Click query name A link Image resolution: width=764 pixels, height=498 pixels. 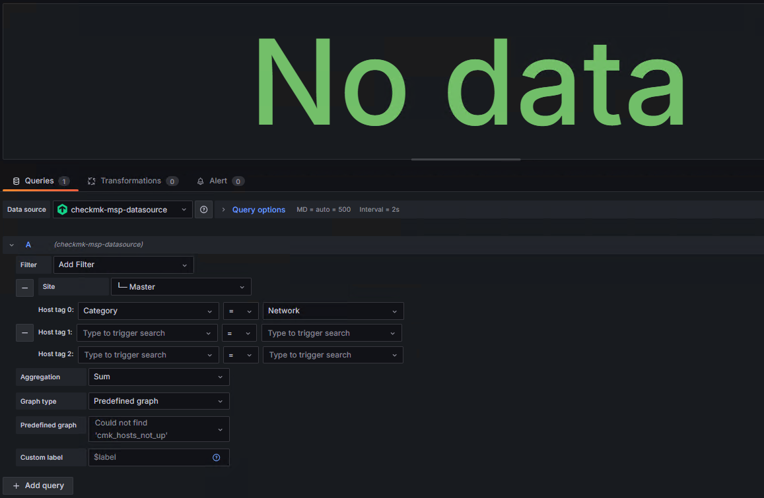tap(28, 245)
